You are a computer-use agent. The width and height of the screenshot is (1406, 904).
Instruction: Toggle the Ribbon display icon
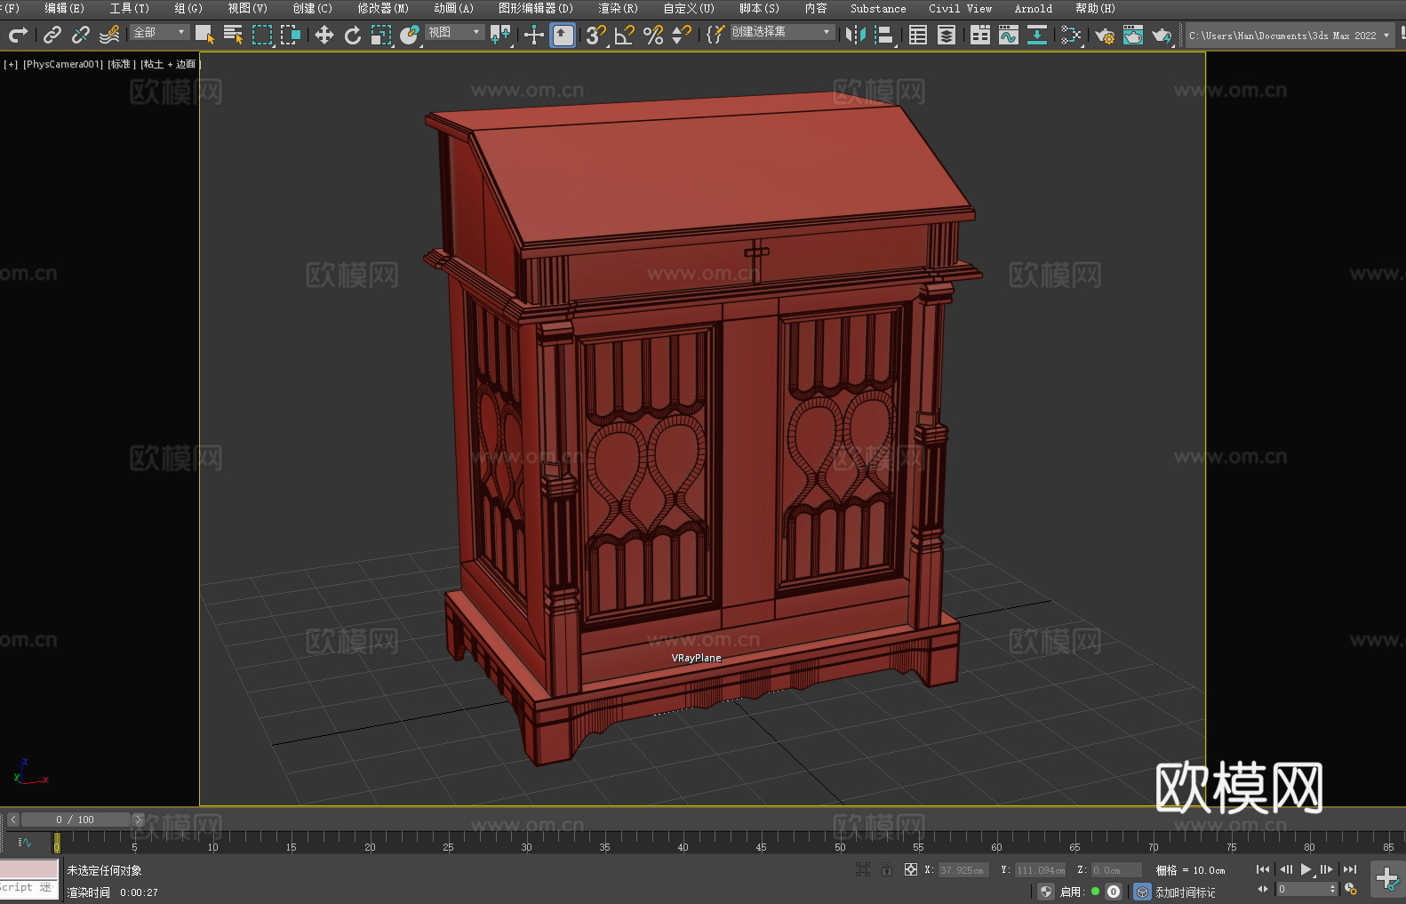(x=980, y=35)
